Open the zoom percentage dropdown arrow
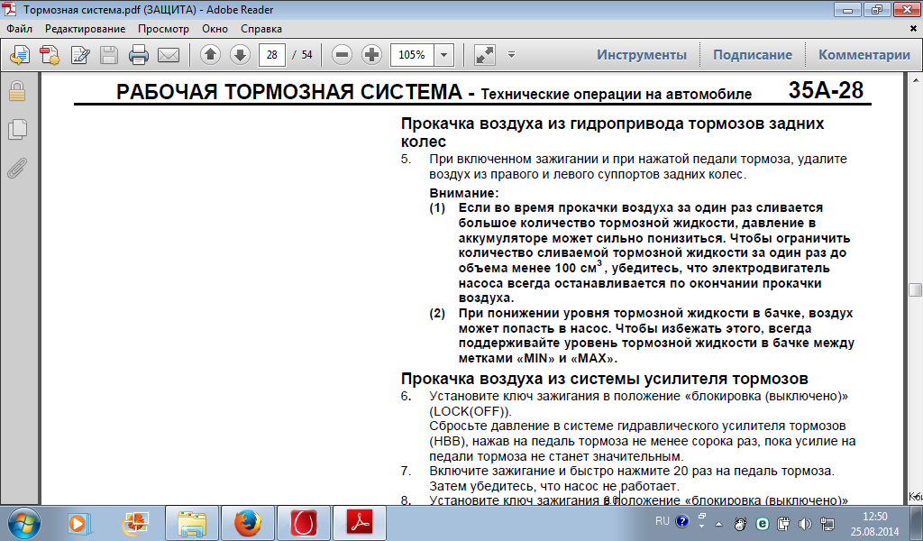This screenshot has height=541, width=923. click(x=444, y=55)
